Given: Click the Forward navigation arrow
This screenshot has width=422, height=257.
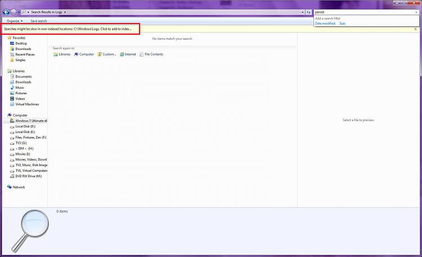Looking at the screenshot, I should point(14,12).
